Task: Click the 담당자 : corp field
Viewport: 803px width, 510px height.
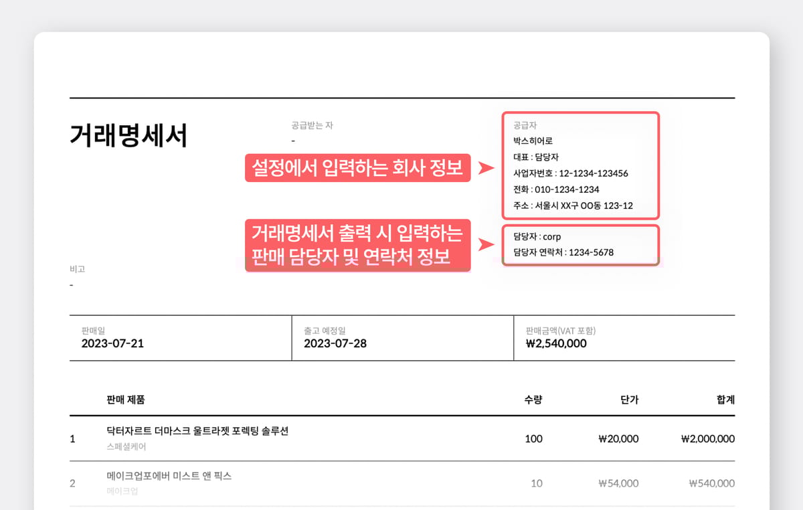Action: [537, 236]
